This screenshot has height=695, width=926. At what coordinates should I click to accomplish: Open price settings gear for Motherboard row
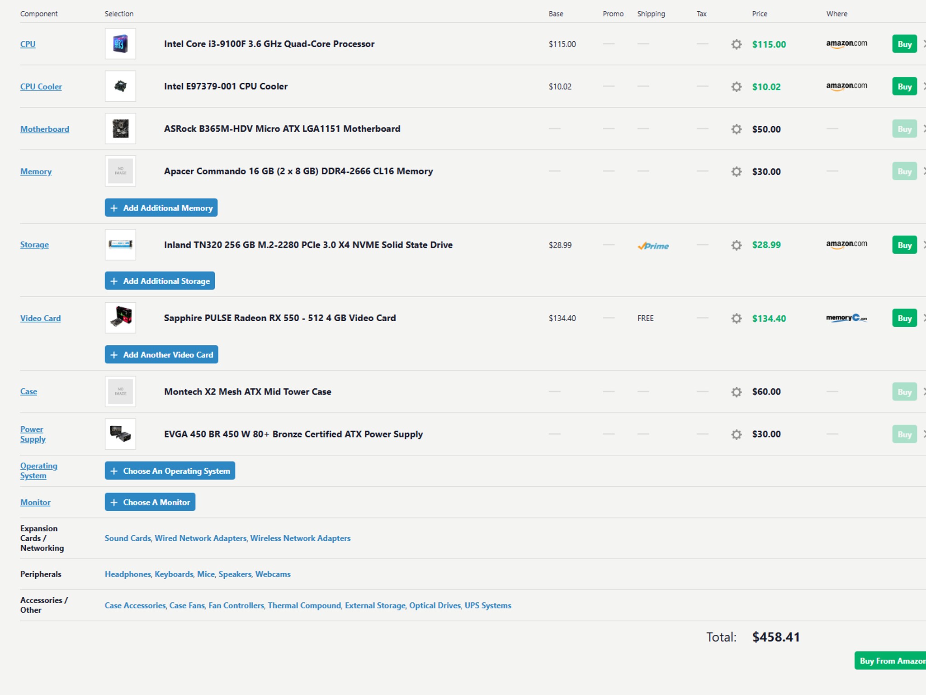pos(737,129)
